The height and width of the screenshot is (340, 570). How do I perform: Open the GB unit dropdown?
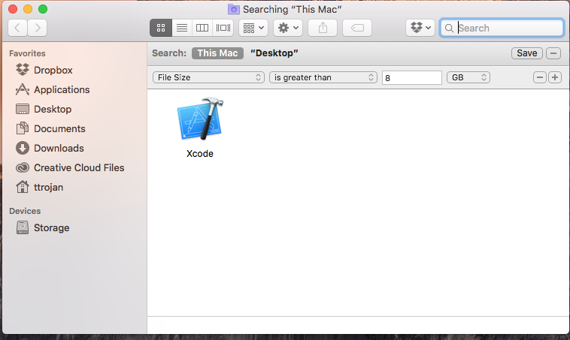[x=468, y=77]
